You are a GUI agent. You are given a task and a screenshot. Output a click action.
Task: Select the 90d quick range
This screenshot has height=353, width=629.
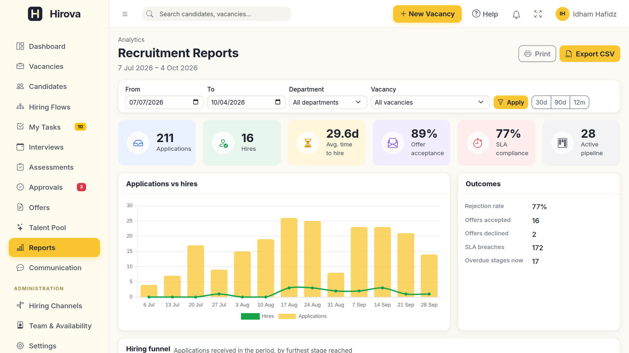(560, 102)
